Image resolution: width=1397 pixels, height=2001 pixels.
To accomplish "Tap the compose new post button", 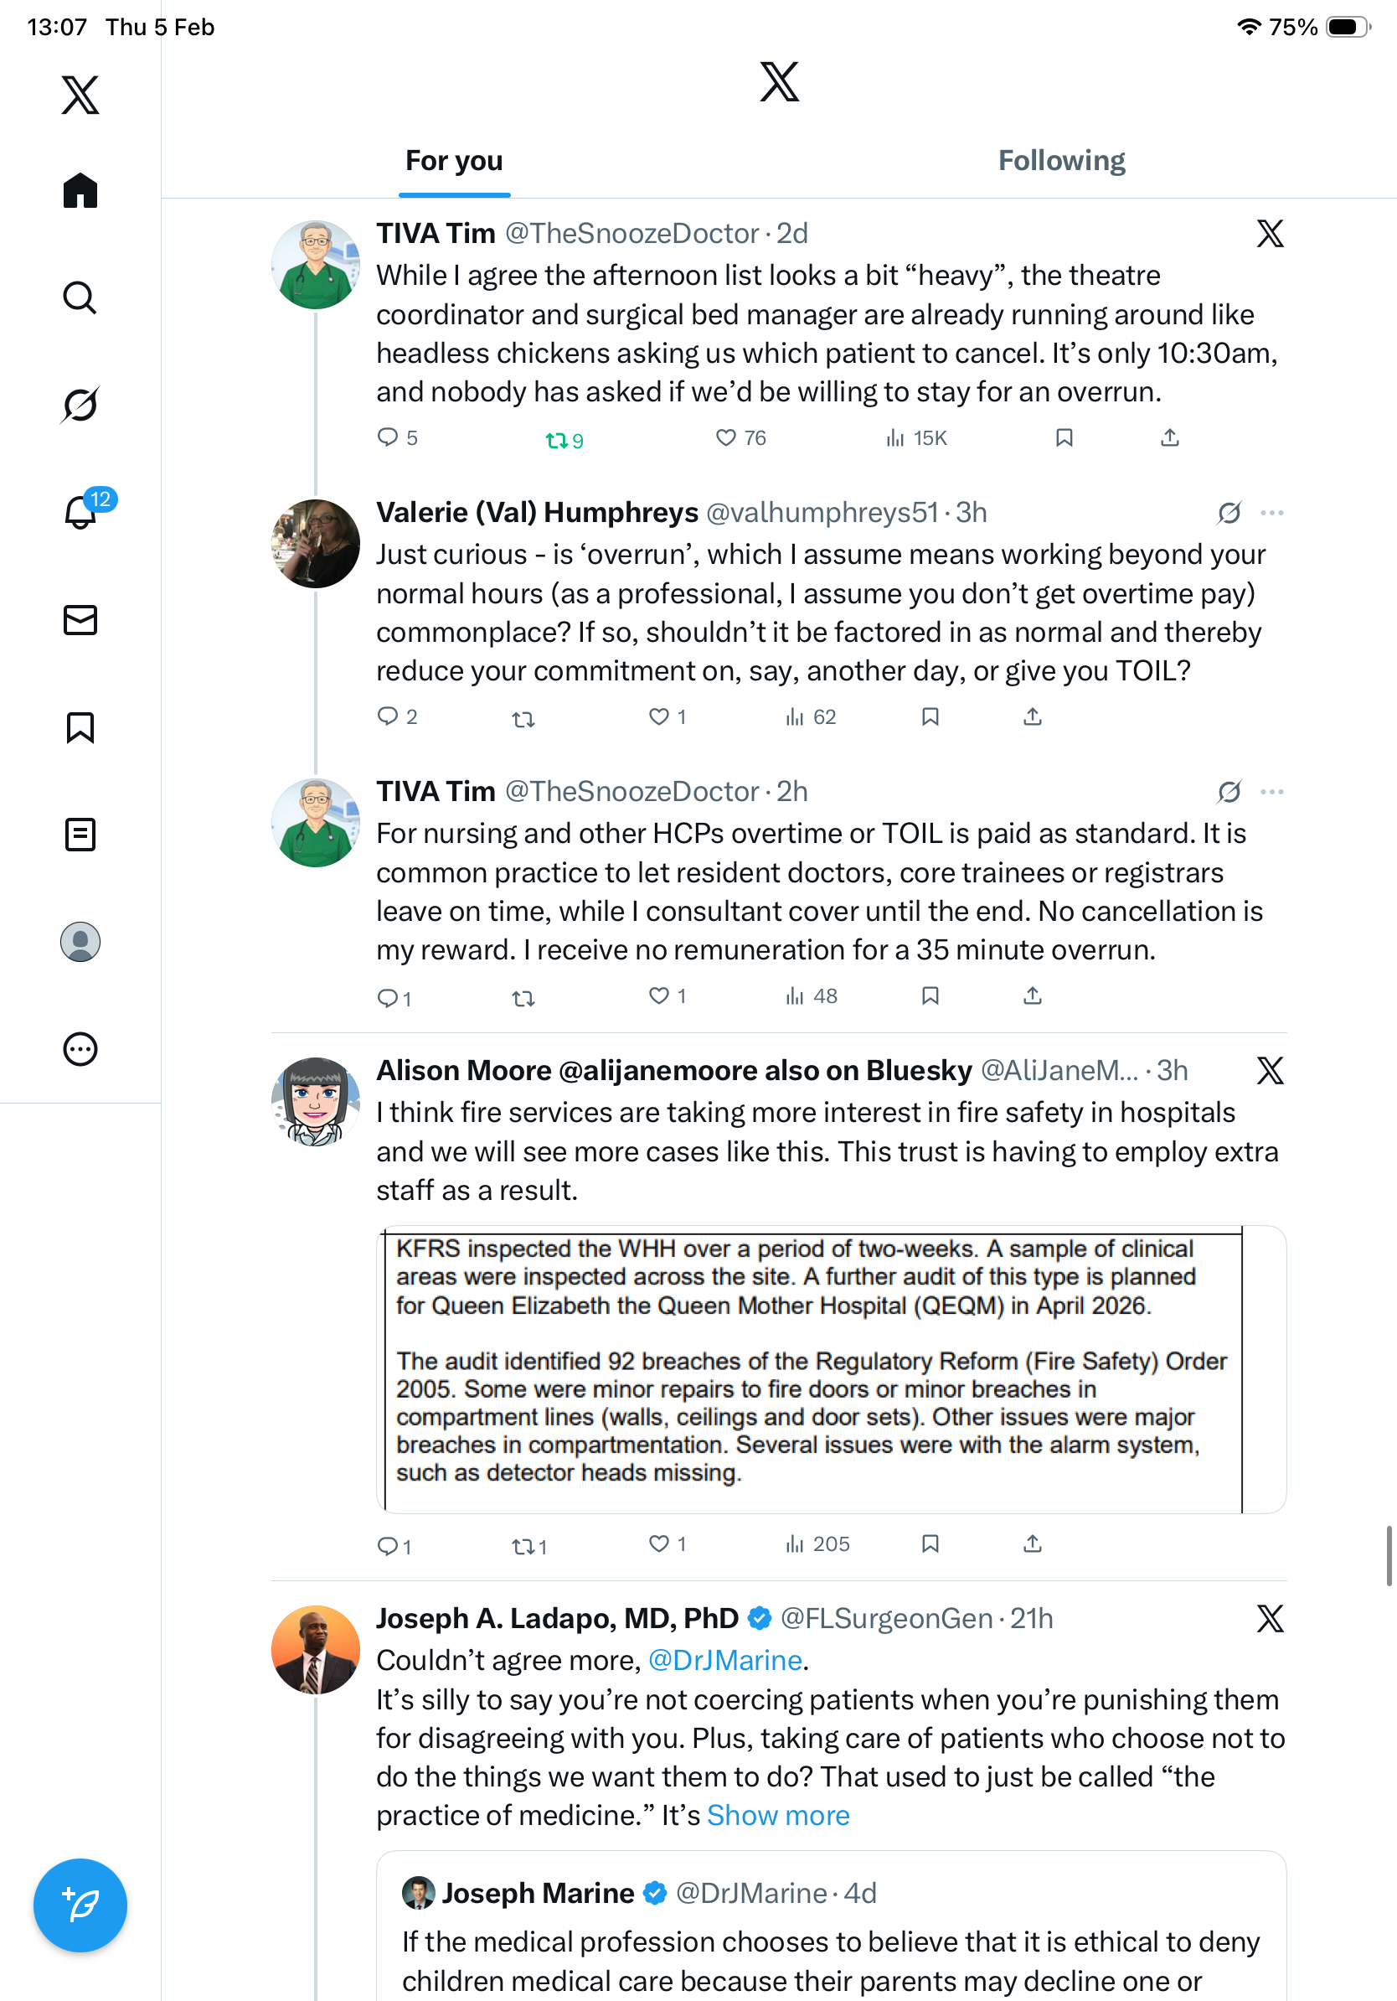I will coord(80,1905).
